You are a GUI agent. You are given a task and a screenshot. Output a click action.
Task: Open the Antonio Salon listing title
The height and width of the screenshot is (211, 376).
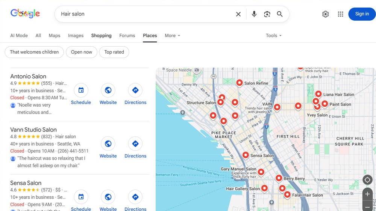[x=28, y=76]
